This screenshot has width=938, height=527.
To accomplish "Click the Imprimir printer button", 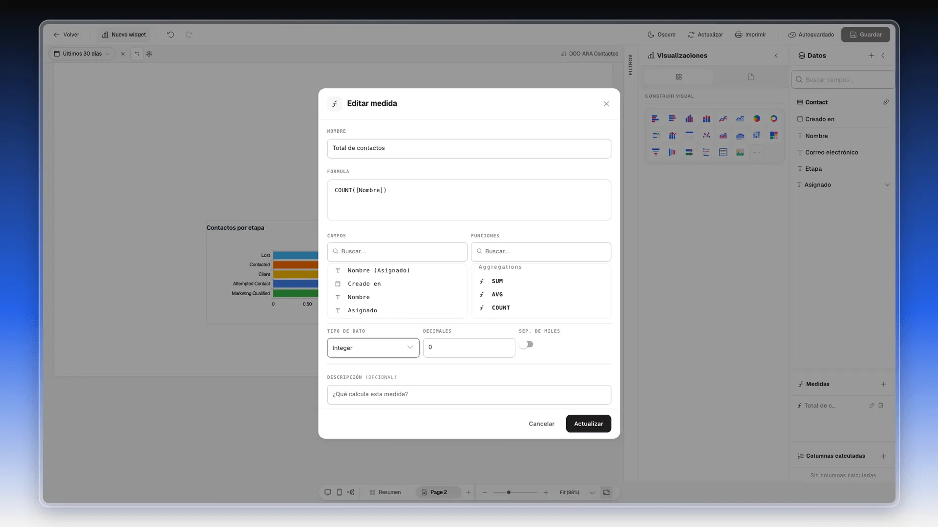I will (750, 35).
